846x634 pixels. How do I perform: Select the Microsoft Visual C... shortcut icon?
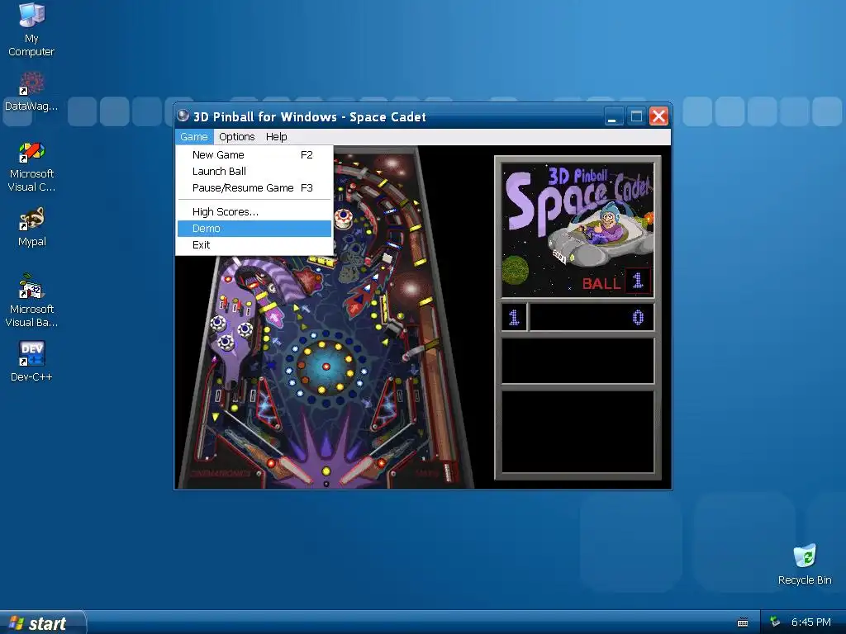pyautogui.click(x=31, y=167)
